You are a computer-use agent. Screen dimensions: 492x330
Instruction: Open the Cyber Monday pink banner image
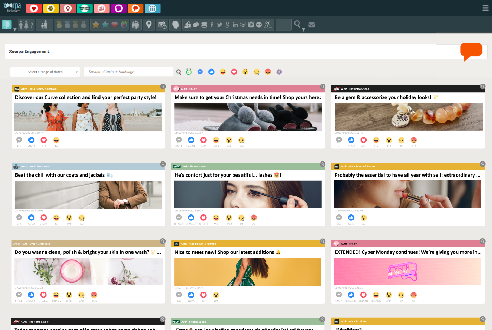408,271
